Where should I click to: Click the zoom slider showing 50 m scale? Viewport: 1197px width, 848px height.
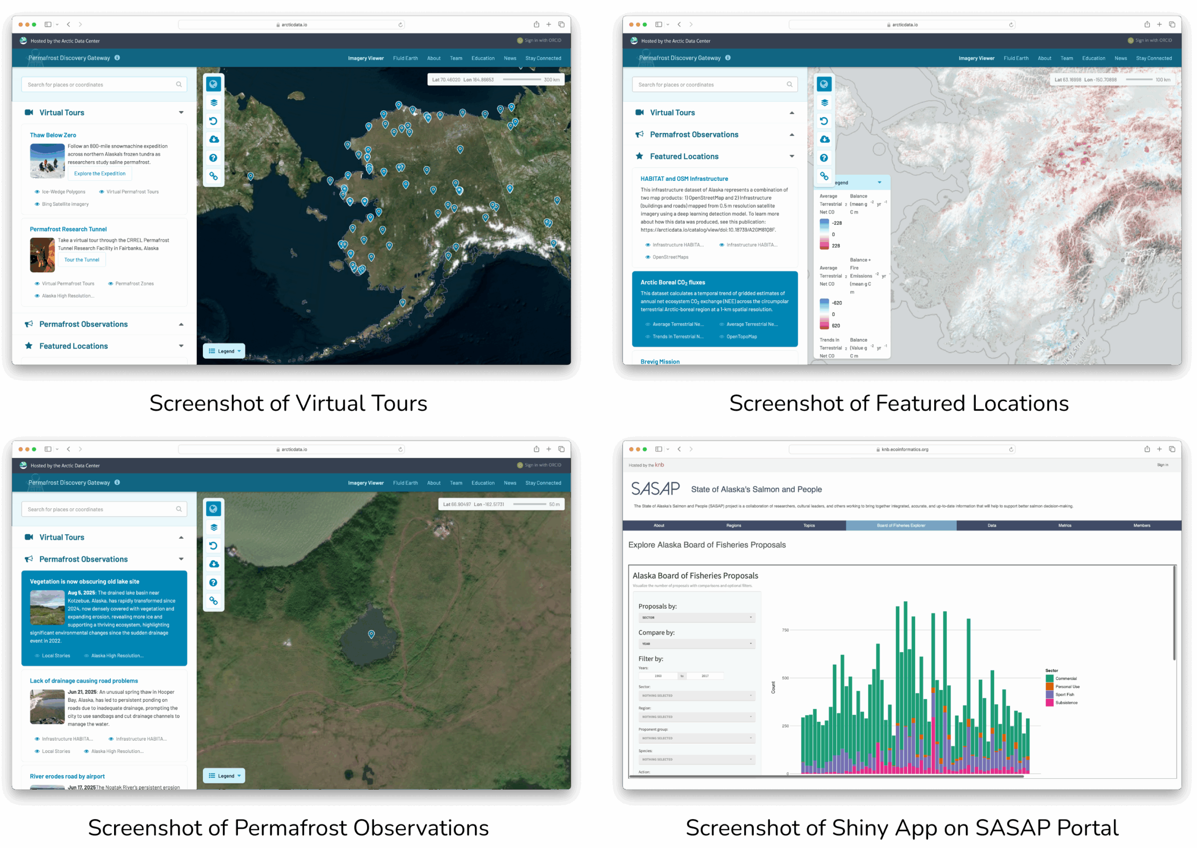coord(530,505)
